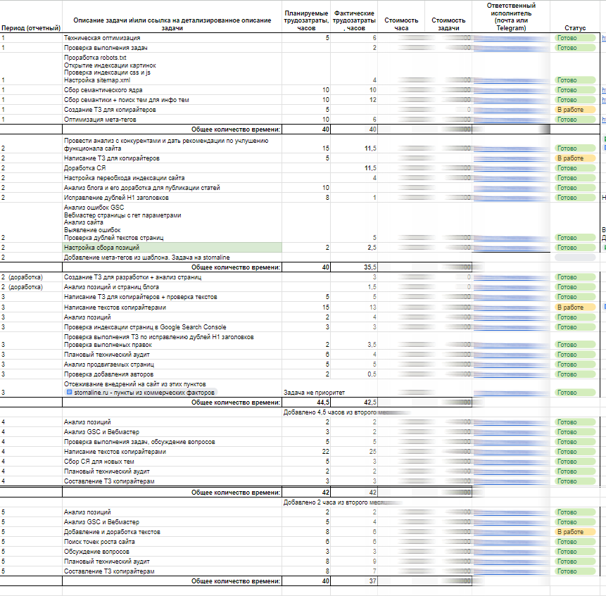Screen dimensions: 606x596
Task: Select the period cell 2 (доработка) for Создание ТЗ для разработки
Action: click(31, 277)
